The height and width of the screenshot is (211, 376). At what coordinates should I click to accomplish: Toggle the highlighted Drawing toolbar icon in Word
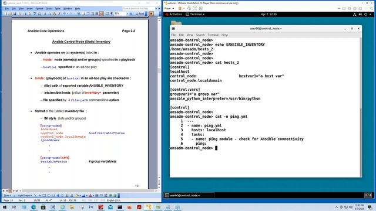102,14
